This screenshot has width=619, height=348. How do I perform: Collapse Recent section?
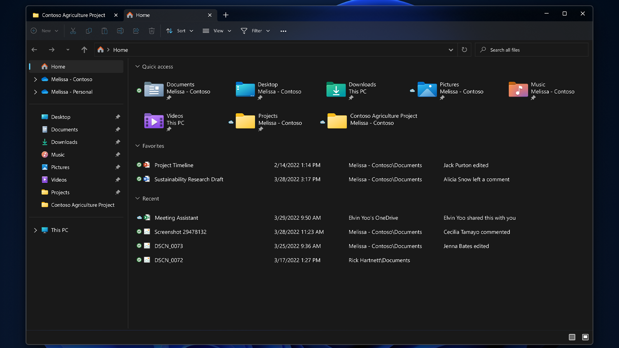(137, 198)
